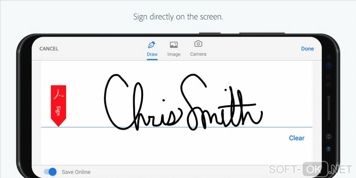Tap Done to confirm the signature

[307, 49]
